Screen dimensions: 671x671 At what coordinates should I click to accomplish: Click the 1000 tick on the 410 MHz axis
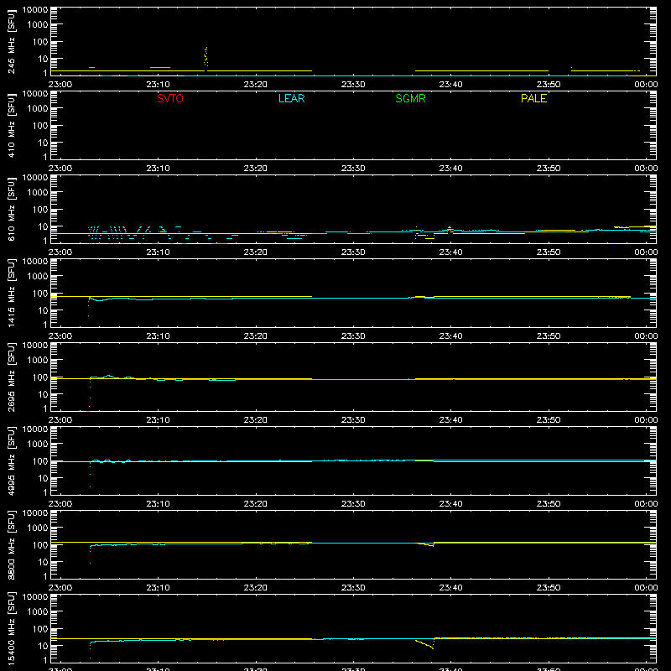click(38, 109)
